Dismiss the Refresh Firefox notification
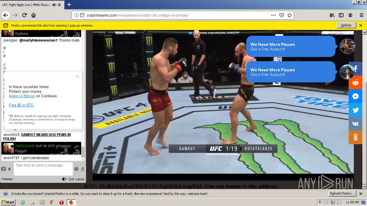This screenshot has width=367, height=206. pyautogui.click(x=361, y=194)
